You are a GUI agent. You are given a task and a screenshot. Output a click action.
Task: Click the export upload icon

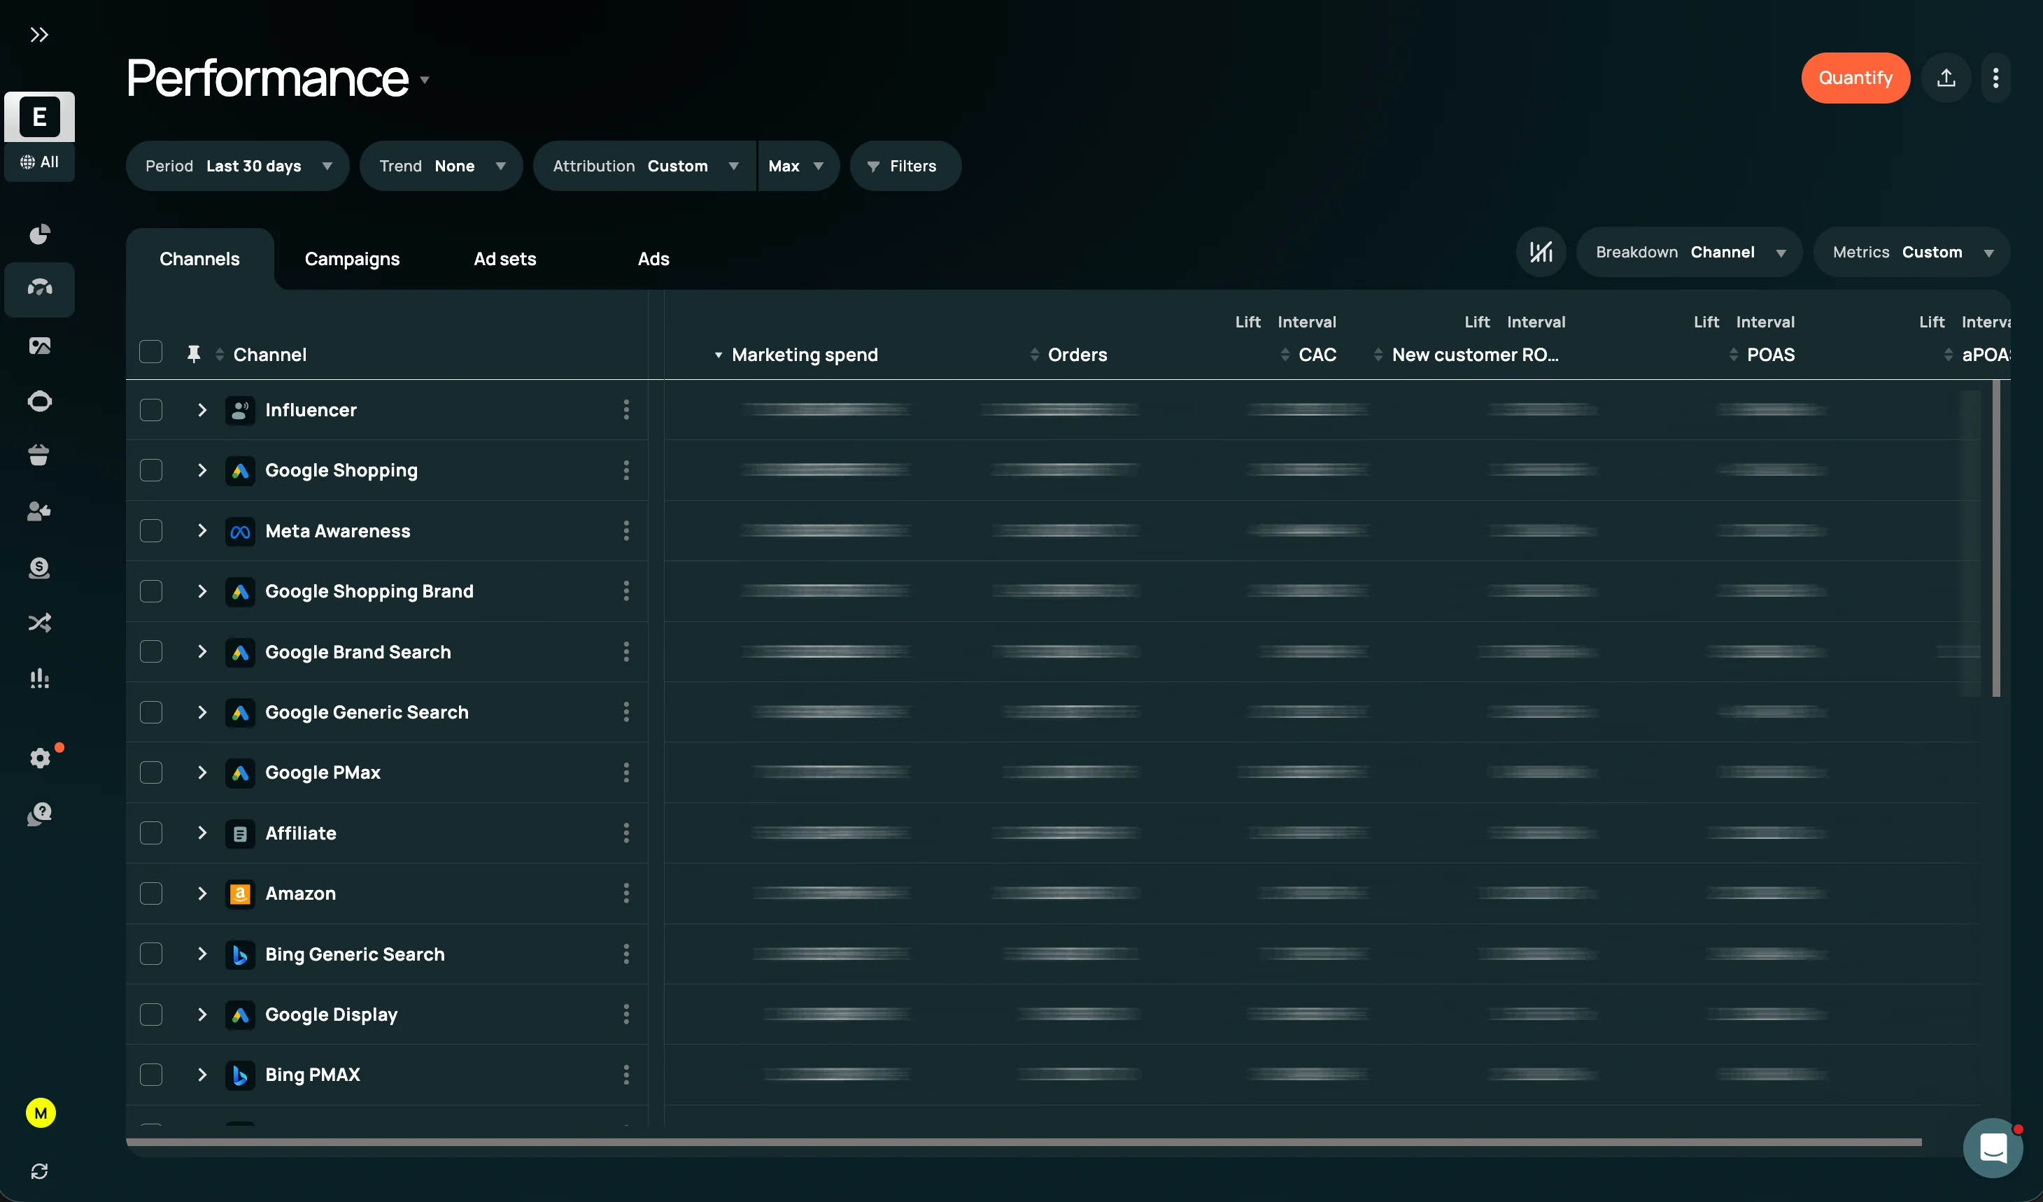[x=1946, y=78]
